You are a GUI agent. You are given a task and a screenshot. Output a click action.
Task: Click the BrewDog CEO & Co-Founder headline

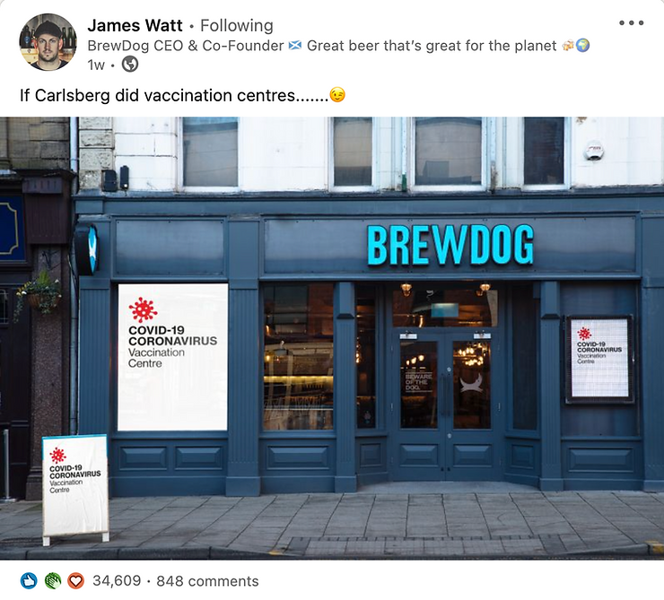click(x=186, y=45)
